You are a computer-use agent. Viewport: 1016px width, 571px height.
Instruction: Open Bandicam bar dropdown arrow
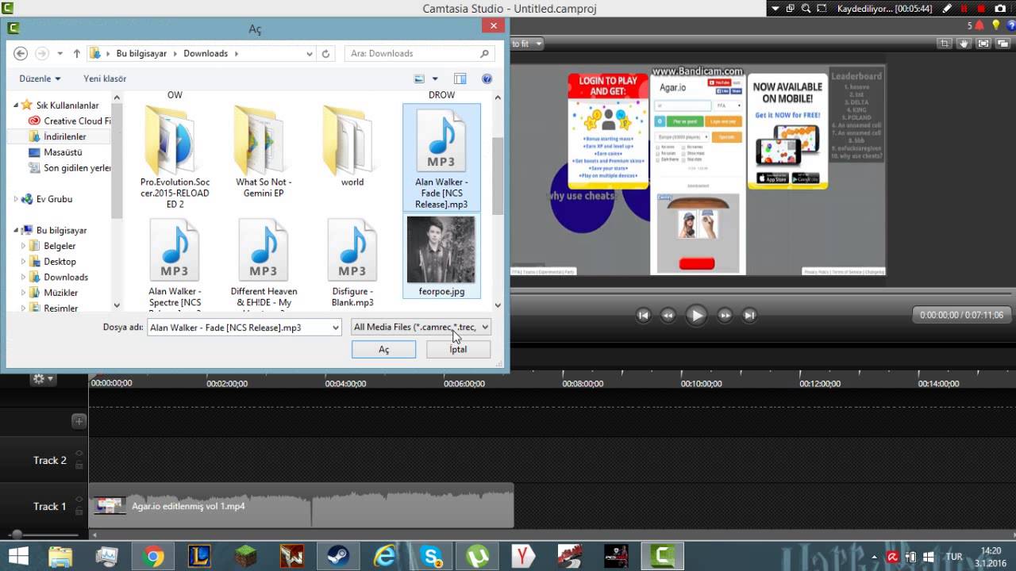pos(775,9)
